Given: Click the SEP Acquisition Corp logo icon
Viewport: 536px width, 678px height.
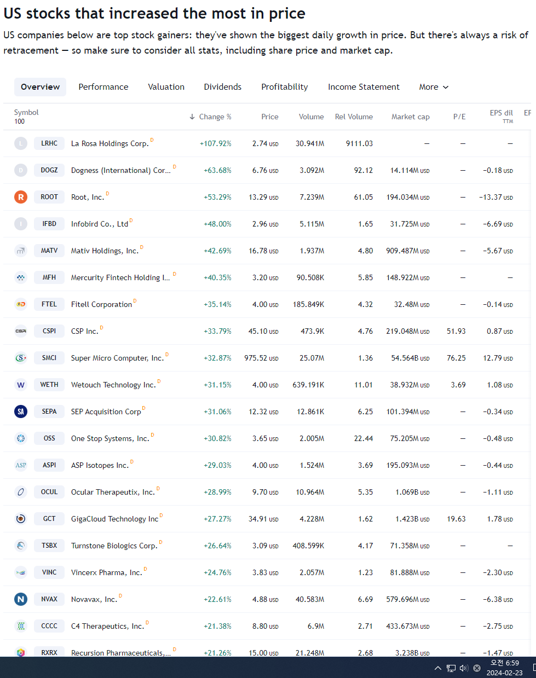Looking at the screenshot, I should click(x=21, y=412).
